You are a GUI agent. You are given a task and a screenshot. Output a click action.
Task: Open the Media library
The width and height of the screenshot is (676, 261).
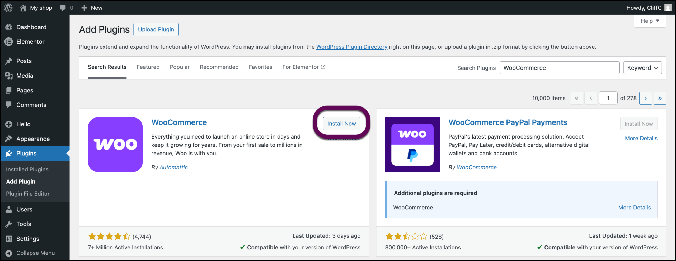(24, 76)
